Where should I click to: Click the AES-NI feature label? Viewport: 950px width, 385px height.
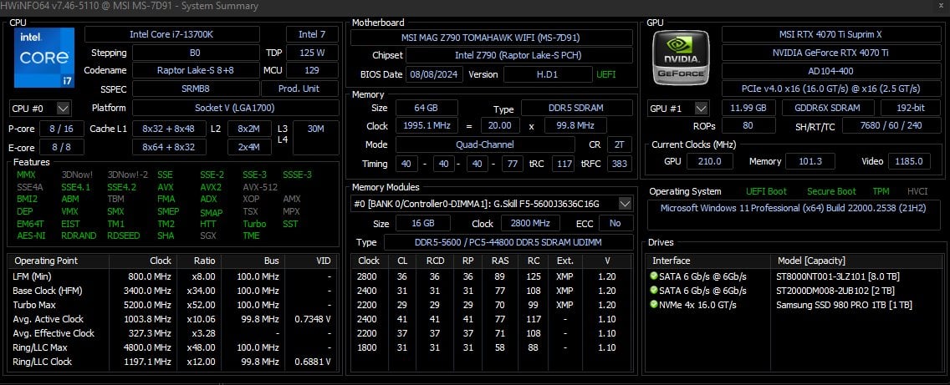click(x=32, y=236)
